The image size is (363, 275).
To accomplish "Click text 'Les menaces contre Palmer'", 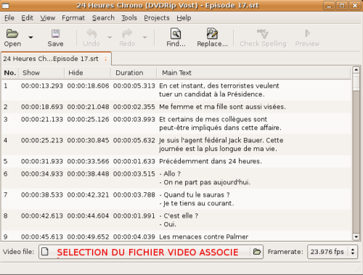I will click(204, 237).
